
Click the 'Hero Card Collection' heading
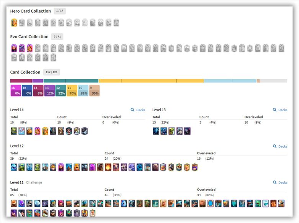tap(31, 11)
